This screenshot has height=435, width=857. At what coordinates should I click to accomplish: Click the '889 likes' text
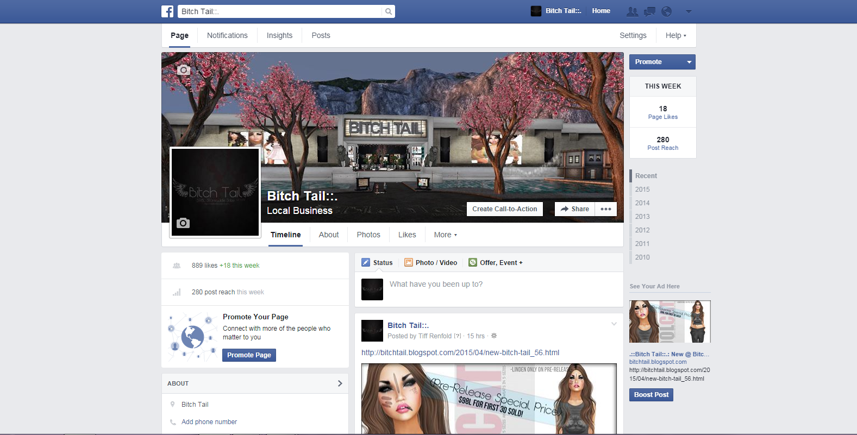(204, 266)
